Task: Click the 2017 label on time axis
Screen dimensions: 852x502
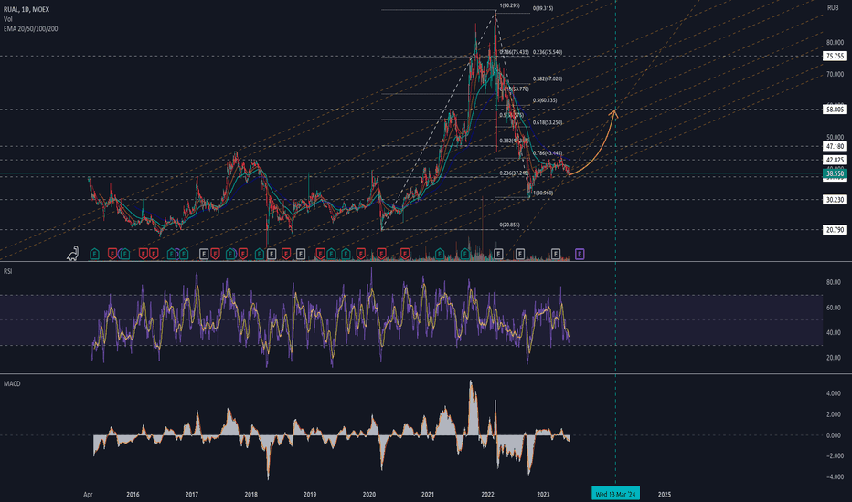Action: pyautogui.click(x=192, y=495)
